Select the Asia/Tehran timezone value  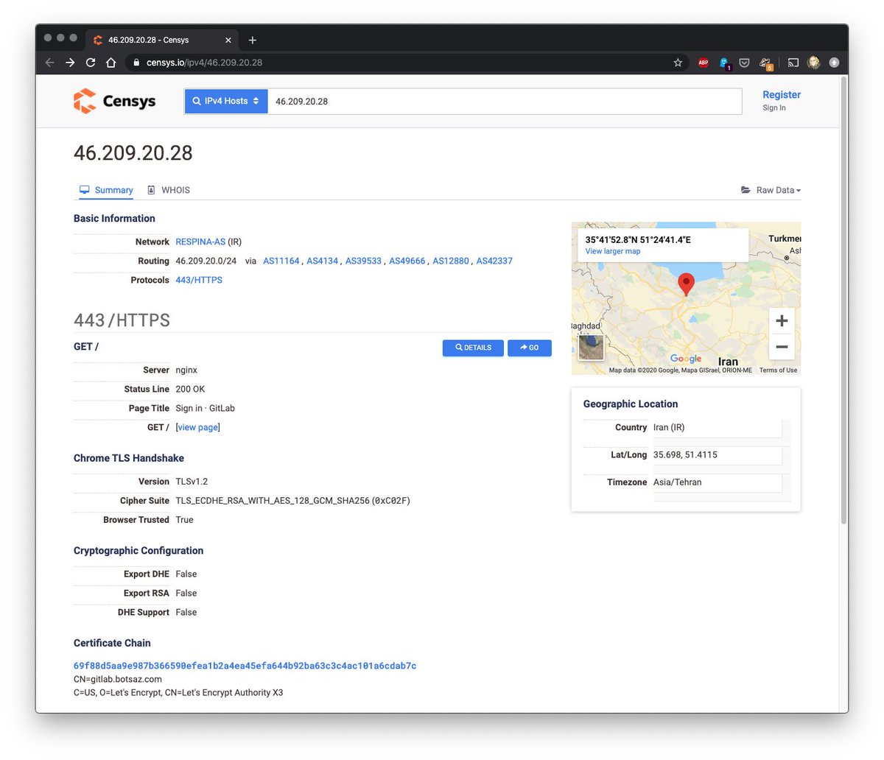[677, 482]
